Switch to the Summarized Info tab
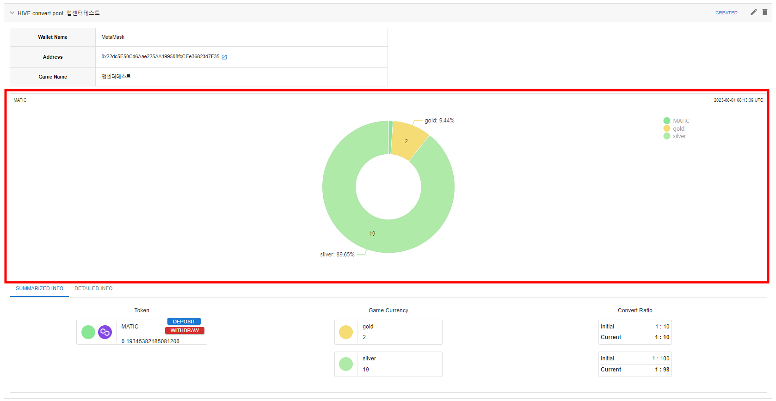This screenshot has height=401, width=776. (x=39, y=288)
